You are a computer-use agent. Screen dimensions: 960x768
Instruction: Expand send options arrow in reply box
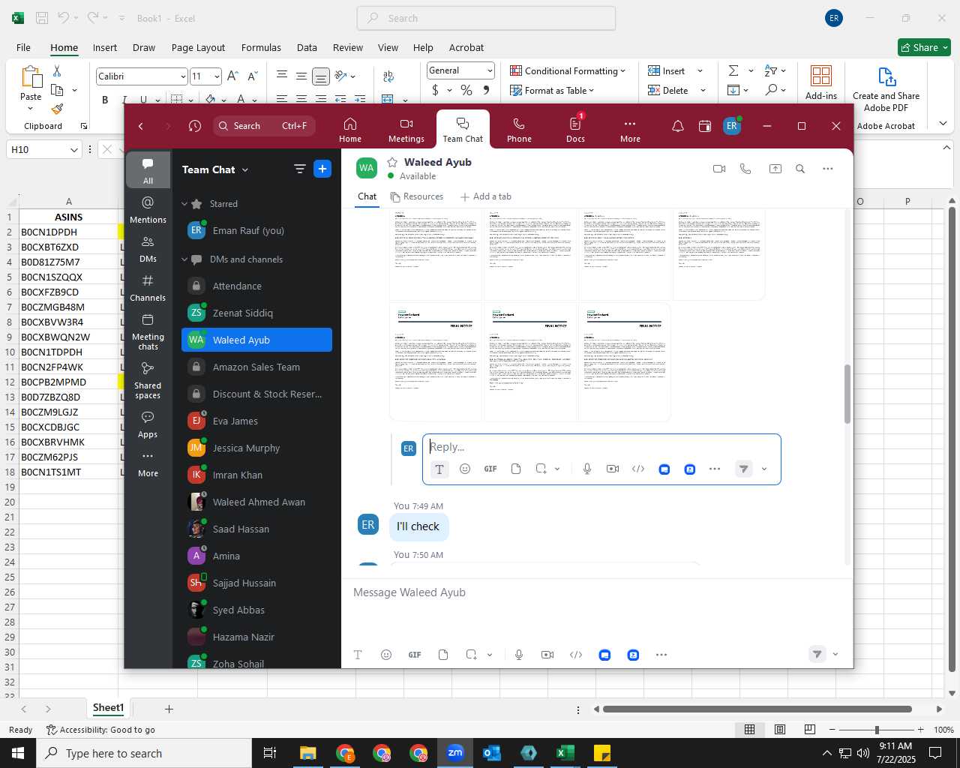click(x=764, y=469)
